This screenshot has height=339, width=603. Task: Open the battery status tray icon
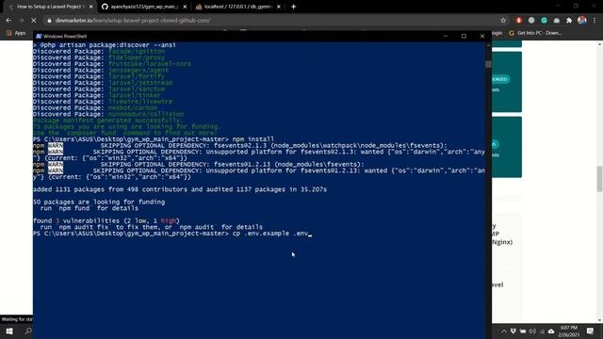pos(523,331)
